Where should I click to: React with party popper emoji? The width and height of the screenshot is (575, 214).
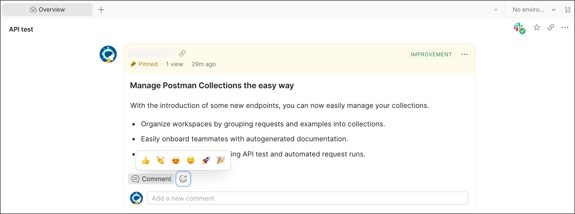[221, 160]
